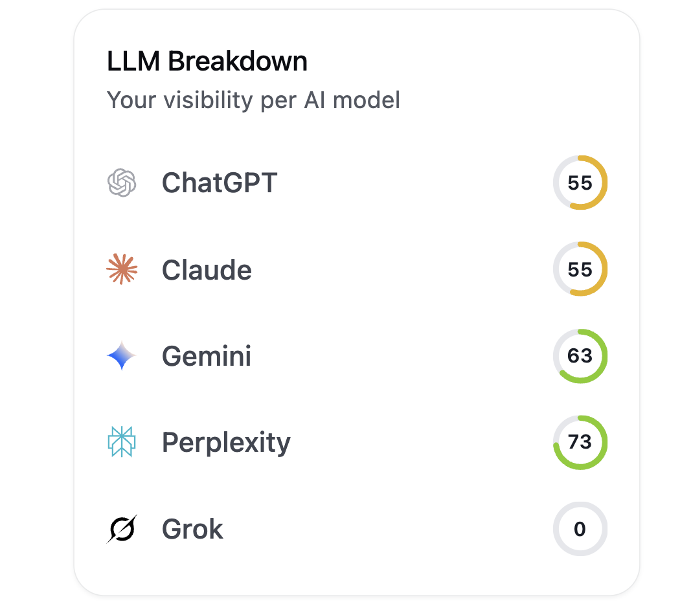Select the Grok score ring showing 0
Screen dimensions: 680x615
click(580, 528)
